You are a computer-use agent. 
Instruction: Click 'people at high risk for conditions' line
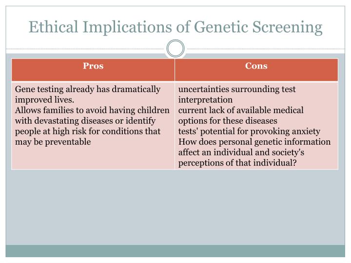[88, 131]
